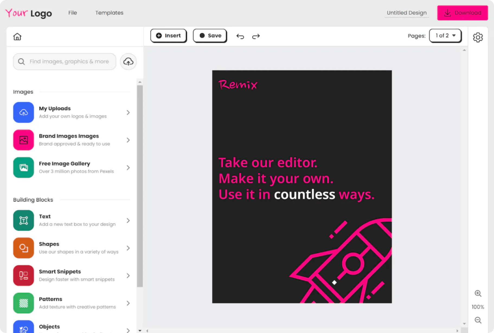Click "Add a new text box to your design"

[77, 224]
